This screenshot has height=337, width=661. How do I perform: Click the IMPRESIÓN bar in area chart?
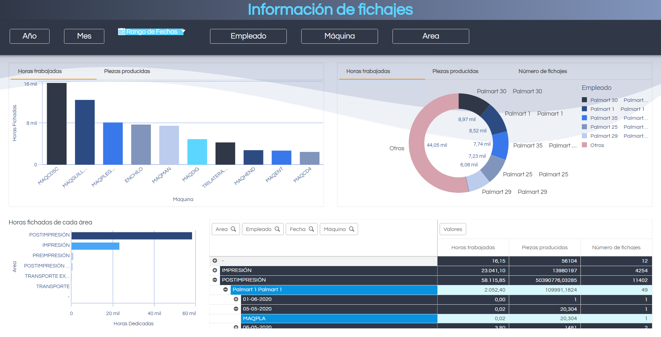click(95, 246)
